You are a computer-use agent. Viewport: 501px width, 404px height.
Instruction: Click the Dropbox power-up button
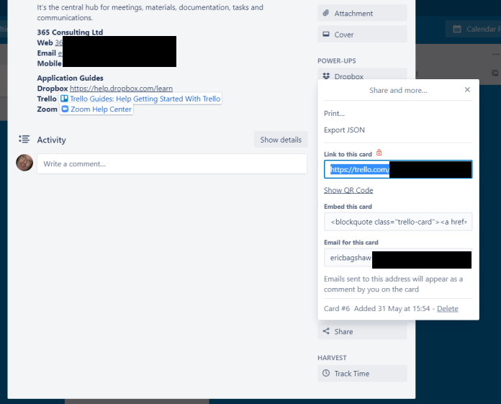coord(362,74)
